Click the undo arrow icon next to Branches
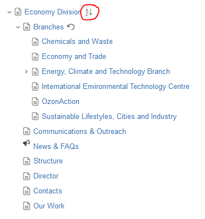The image size is (205, 219). [x=71, y=27]
